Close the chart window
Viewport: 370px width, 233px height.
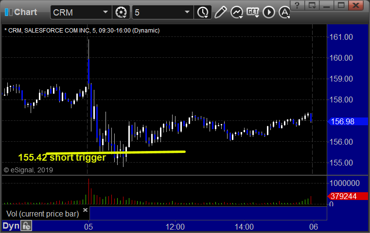pyautogui.click(x=356, y=5)
